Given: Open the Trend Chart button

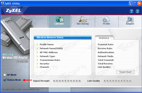Looking at the screenshot, I should pyautogui.click(x=125, y=72).
